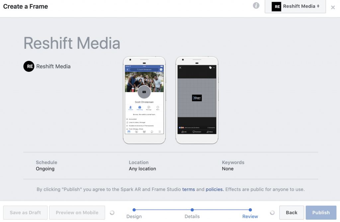
Task: Like the post in the frame preview
Action: [184, 132]
